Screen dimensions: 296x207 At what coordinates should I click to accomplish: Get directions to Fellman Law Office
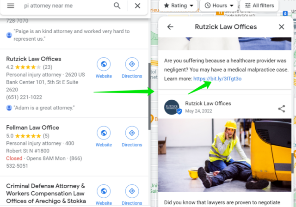[132, 133]
